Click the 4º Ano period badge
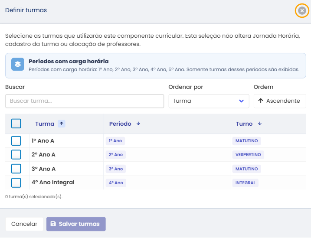 point(116,183)
